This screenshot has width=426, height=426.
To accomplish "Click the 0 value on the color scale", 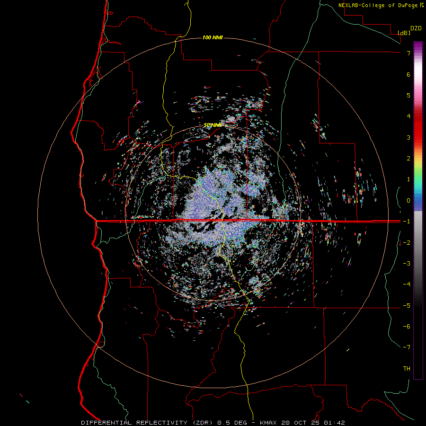I will pos(408,201).
